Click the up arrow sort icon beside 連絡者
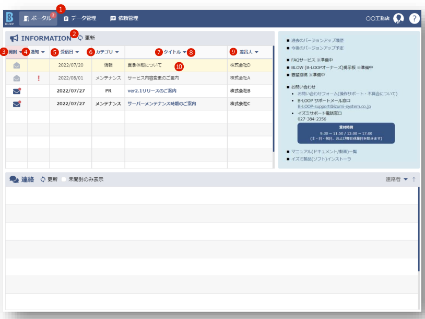 click(x=414, y=179)
